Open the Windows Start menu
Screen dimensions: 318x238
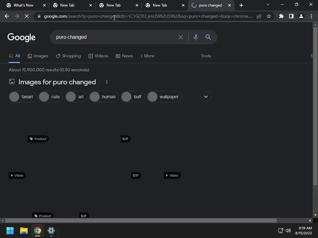[x=10, y=231]
